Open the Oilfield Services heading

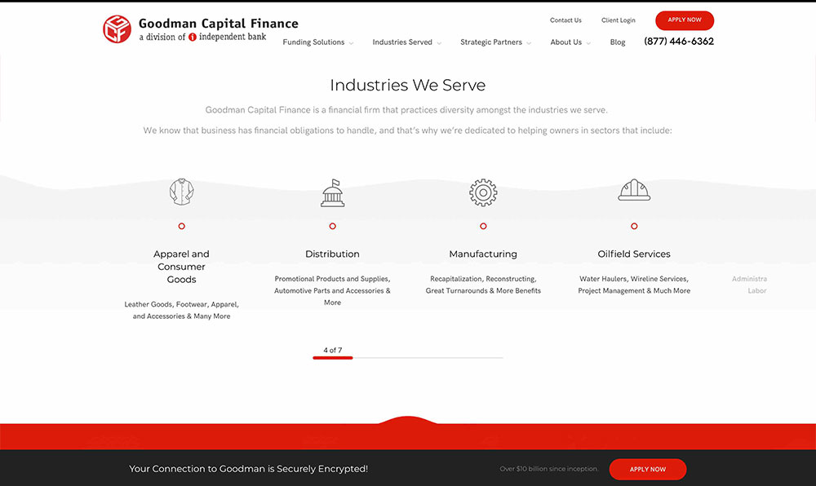point(634,254)
